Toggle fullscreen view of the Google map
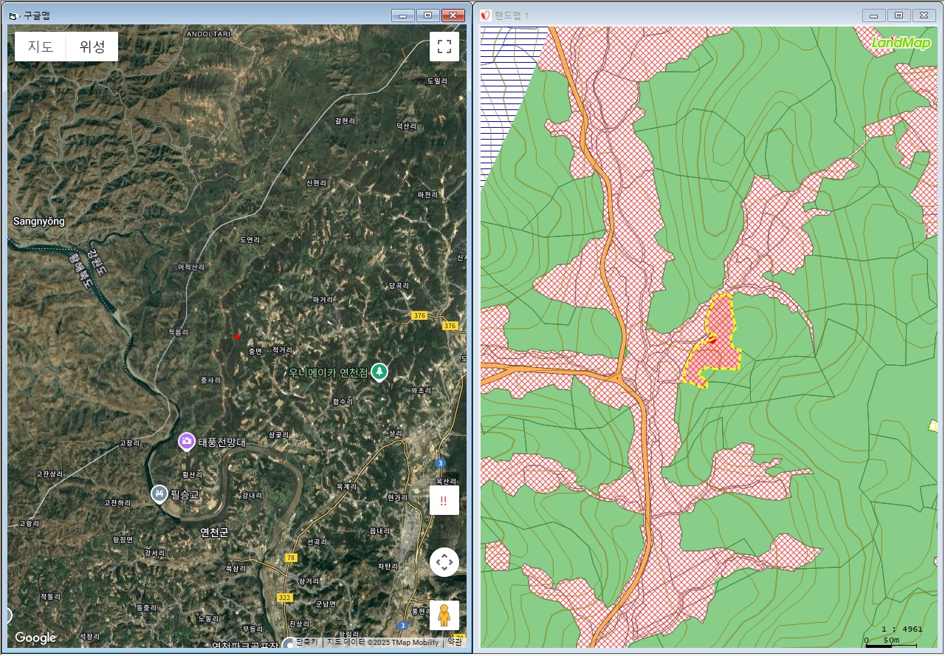Viewport: 945px width, 656px height. [444, 47]
